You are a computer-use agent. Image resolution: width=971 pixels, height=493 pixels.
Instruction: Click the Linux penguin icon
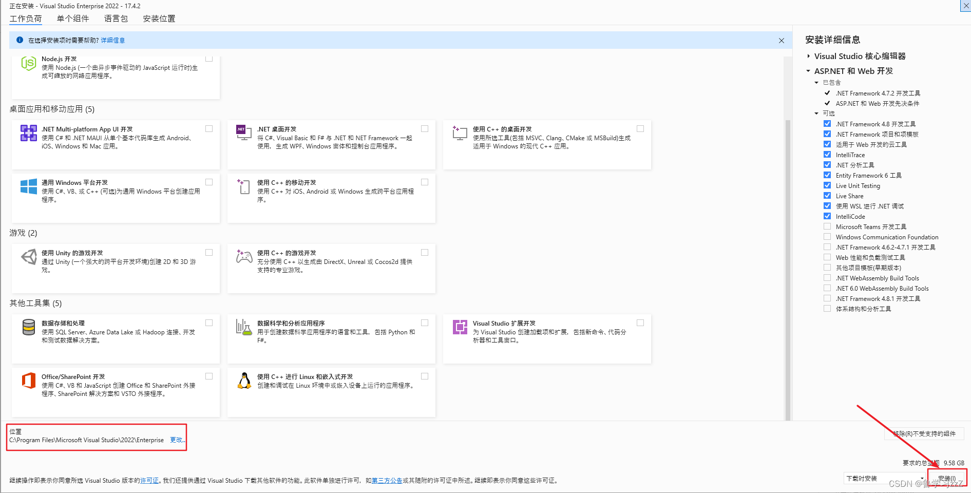pyautogui.click(x=244, y=381)
